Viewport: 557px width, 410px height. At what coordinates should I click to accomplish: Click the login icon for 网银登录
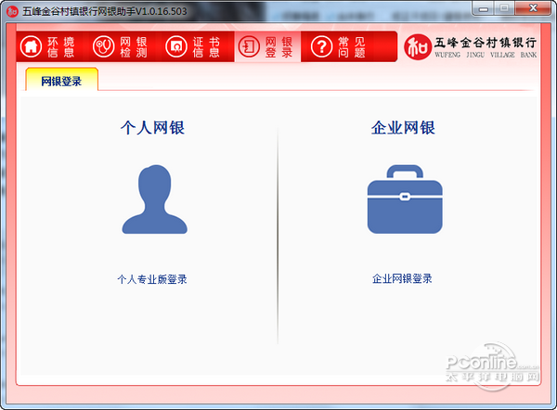click(249, 46)
